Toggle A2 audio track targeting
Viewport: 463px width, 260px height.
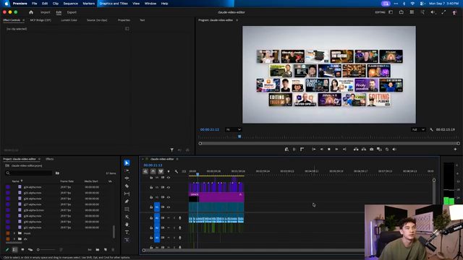(x=157, y=228)
